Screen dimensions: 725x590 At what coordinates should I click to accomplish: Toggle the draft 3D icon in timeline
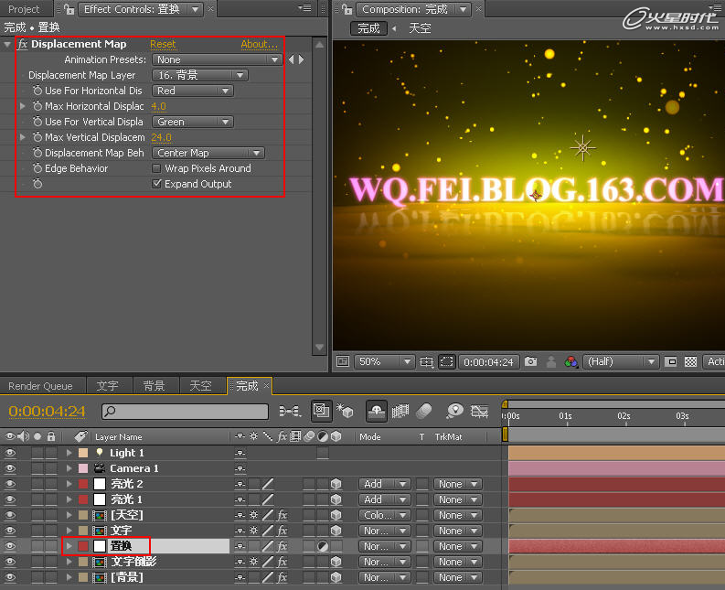(345, 411)
